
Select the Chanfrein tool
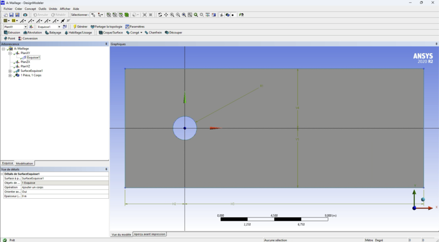coord(153,33)
